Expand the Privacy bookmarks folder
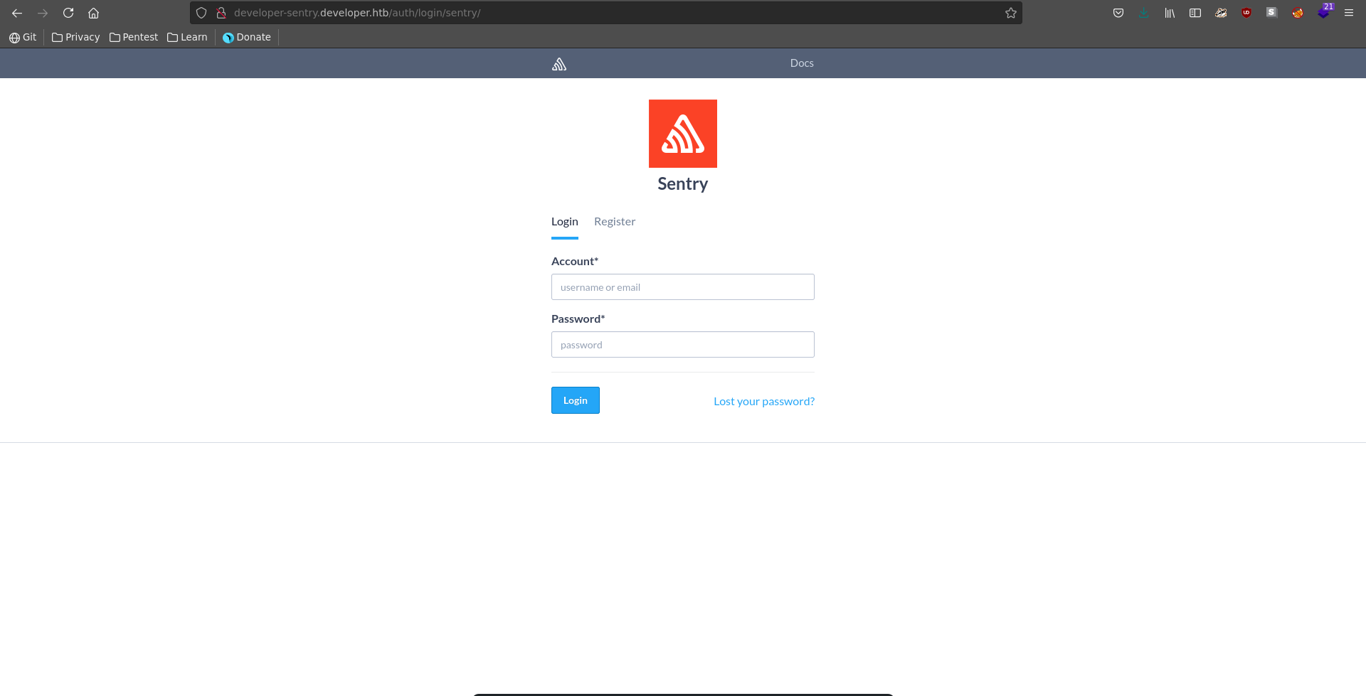The height and width of the screenshot is (696, 1366). tap(76, 37)
